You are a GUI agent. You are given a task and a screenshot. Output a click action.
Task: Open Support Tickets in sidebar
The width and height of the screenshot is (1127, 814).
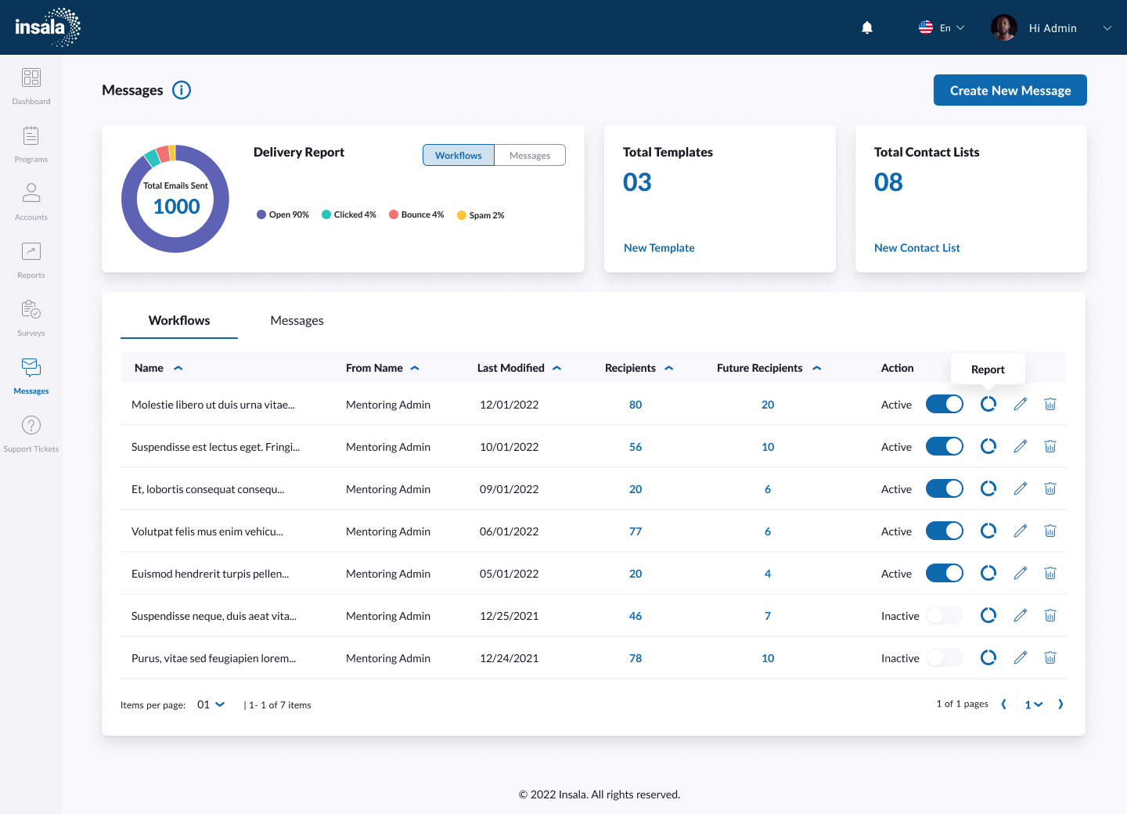pos(31,434)
